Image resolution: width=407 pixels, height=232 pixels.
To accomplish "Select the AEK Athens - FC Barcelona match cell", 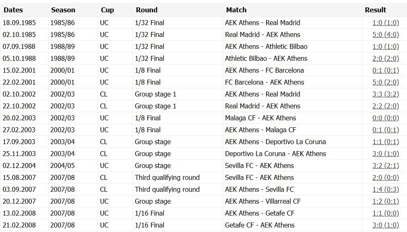I will click(264, 70).
